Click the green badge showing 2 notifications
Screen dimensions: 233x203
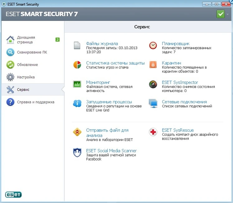click(58, 40)
